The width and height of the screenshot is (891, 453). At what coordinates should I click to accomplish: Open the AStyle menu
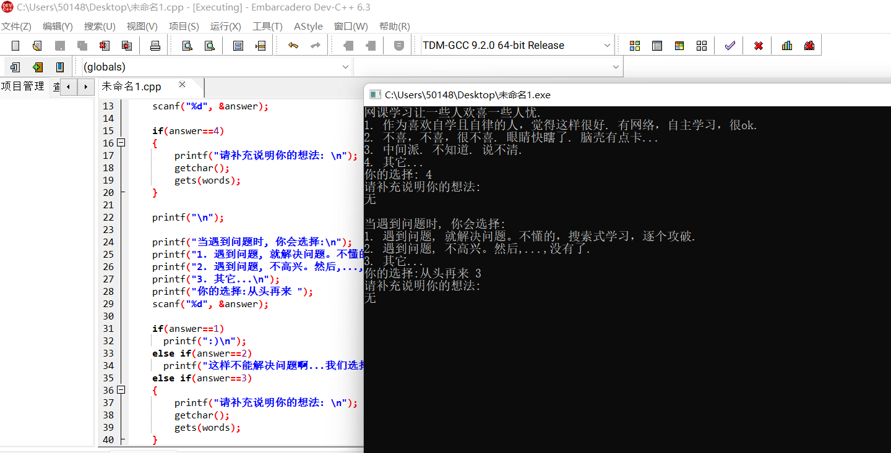point(308,27)
